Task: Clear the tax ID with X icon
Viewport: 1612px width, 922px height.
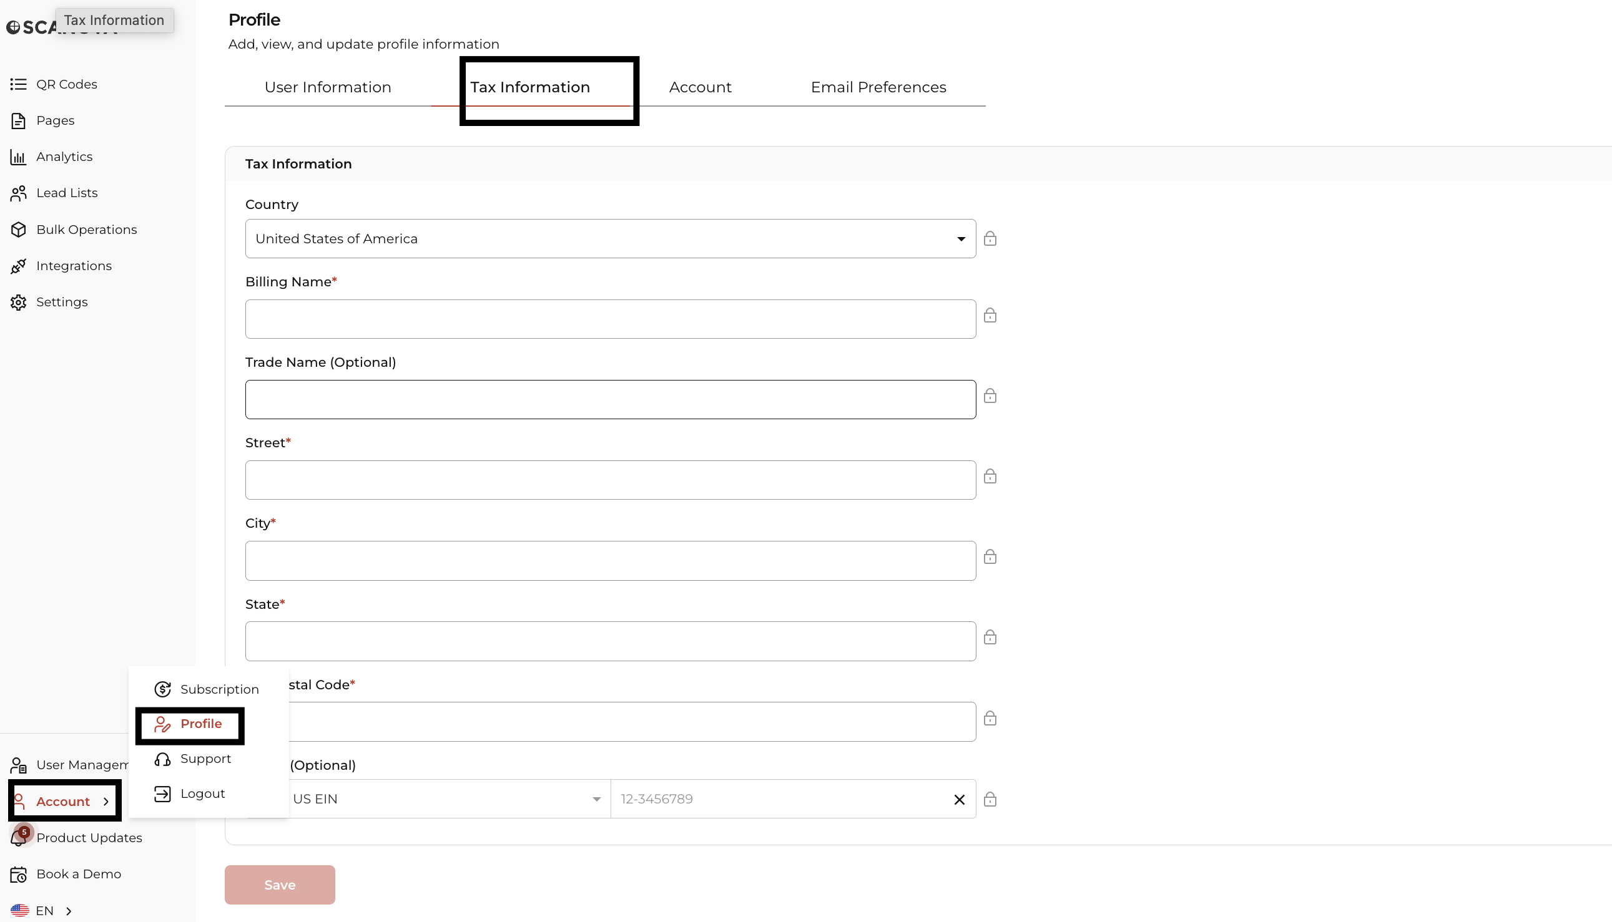Action: tap(960, 799)
